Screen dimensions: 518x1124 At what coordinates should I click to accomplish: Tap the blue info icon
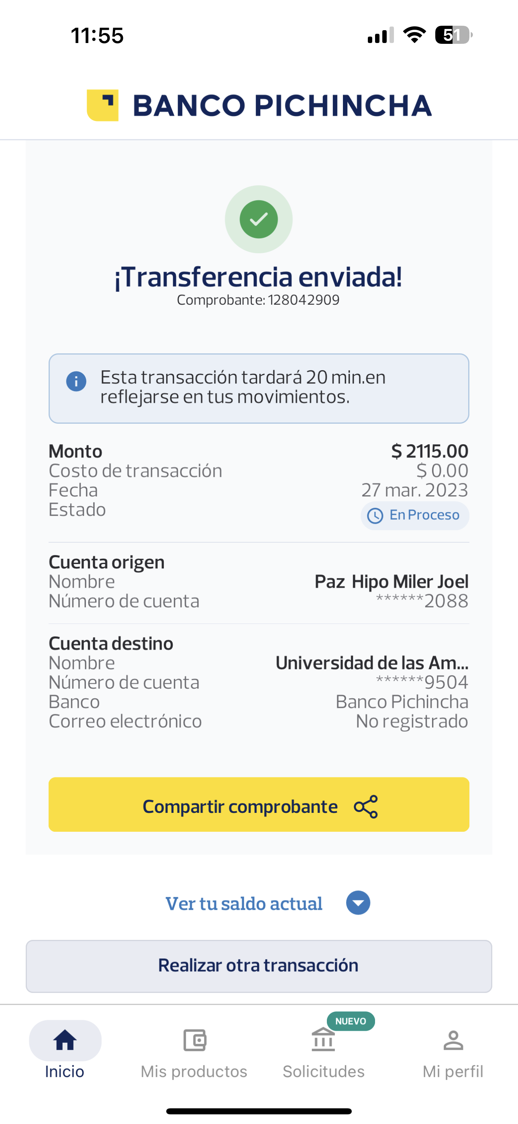point(76,382)
